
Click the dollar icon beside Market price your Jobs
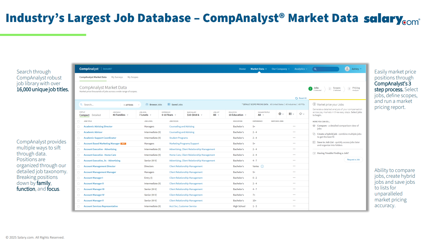(314, 104)
